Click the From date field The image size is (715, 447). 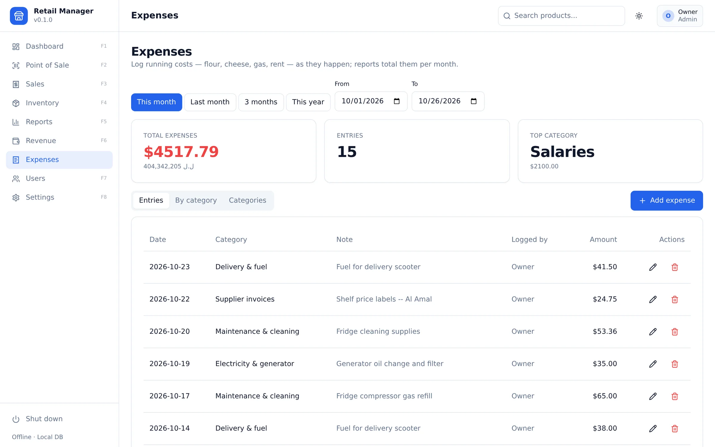tap(371, 101)
